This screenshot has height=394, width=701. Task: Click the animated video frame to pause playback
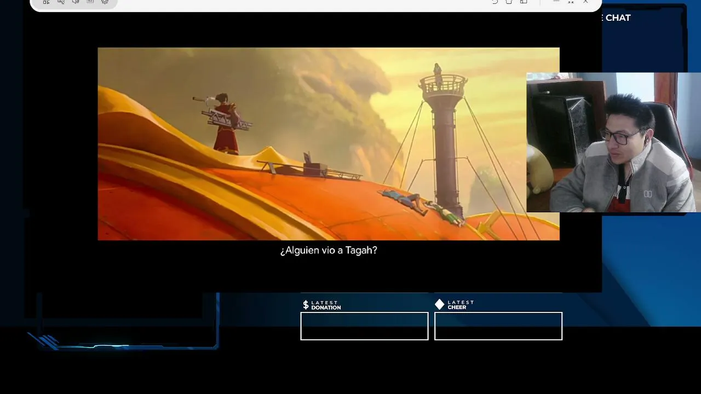(x=329, y=144)
